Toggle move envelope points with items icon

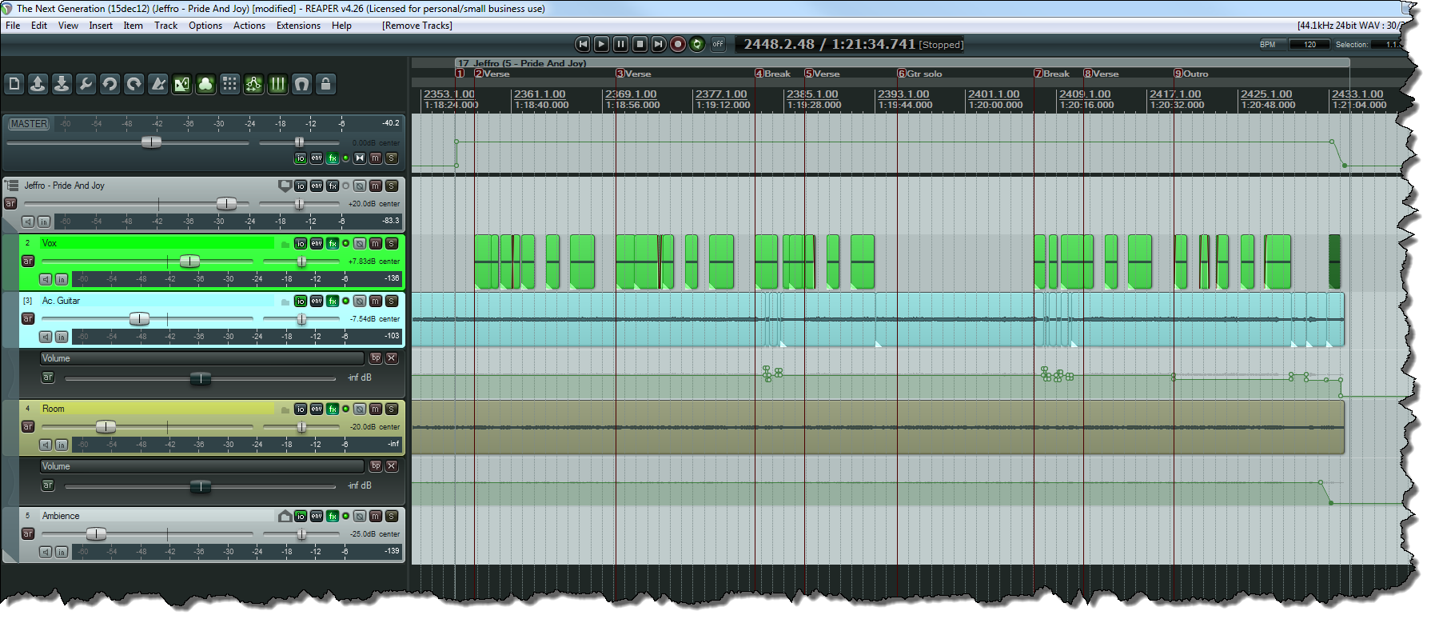coord(253,84)
